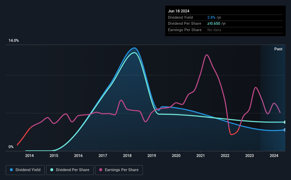Click the 2018 x-axis label
The image size is (291, 180).
(127, 156)
